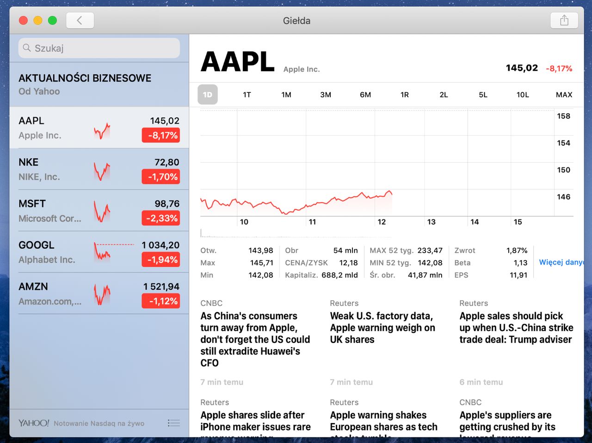
Task: Select Alphabet Inc. in watchlist
Action: [x=99, y=252]
